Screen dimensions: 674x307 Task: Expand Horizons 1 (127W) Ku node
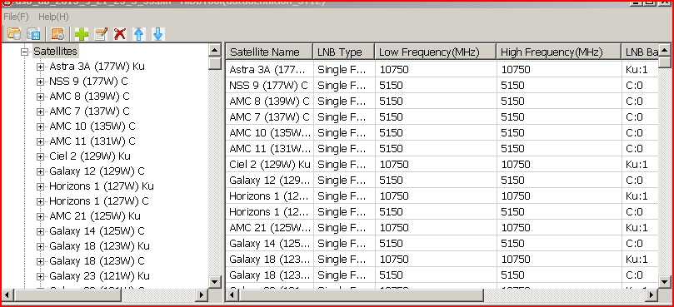40,186
